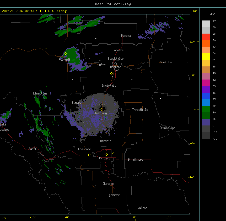Click the yellow V marker northeast of Calgary
Screen dimensions: 226x221
[x=112, y=153]
